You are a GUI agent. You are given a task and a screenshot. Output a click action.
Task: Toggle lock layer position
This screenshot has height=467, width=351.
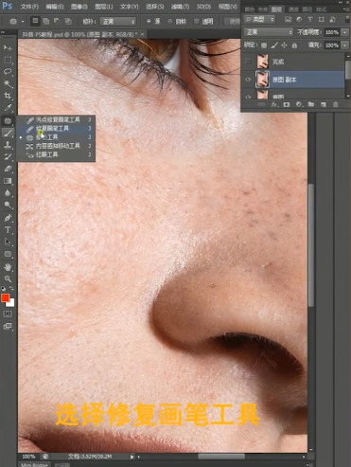284,45
